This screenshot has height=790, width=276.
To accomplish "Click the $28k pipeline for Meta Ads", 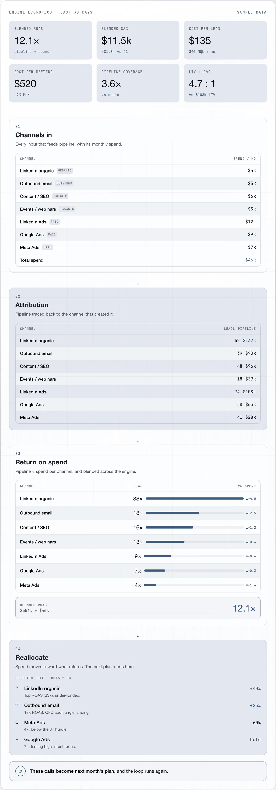I will (250, 417).
